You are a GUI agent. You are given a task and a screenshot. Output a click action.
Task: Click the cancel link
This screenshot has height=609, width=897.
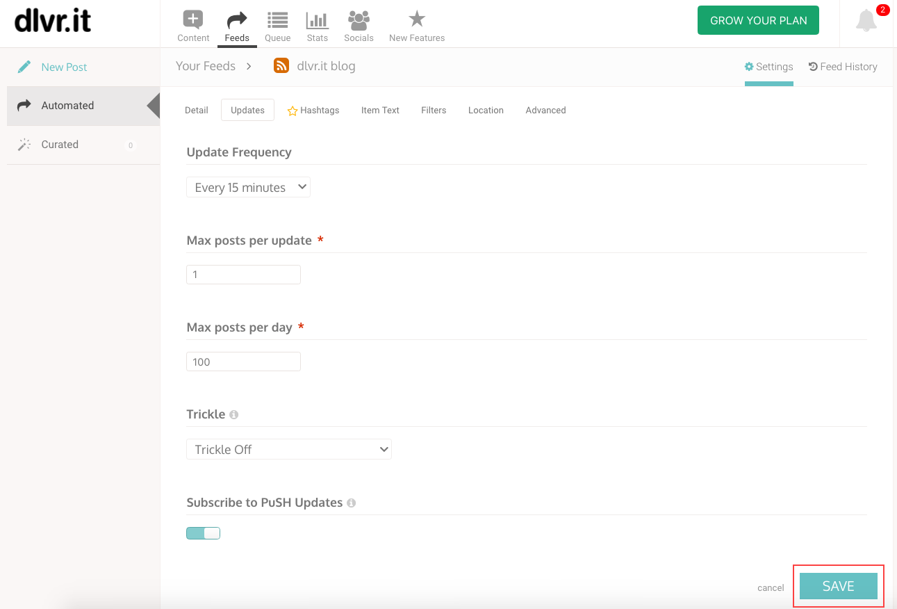pyautogui.click(x=771, y=587)
